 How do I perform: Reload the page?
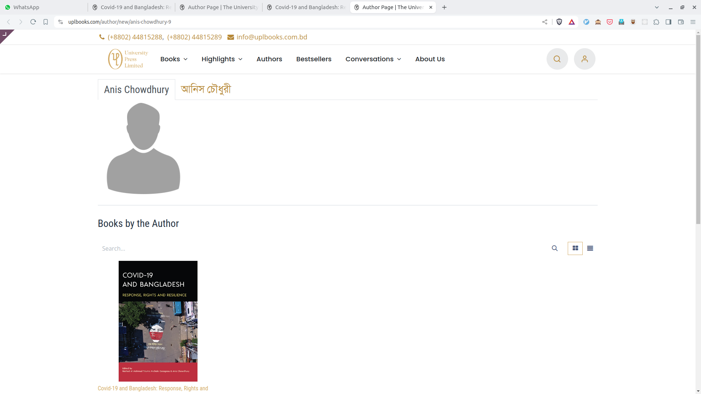[33, 22]
